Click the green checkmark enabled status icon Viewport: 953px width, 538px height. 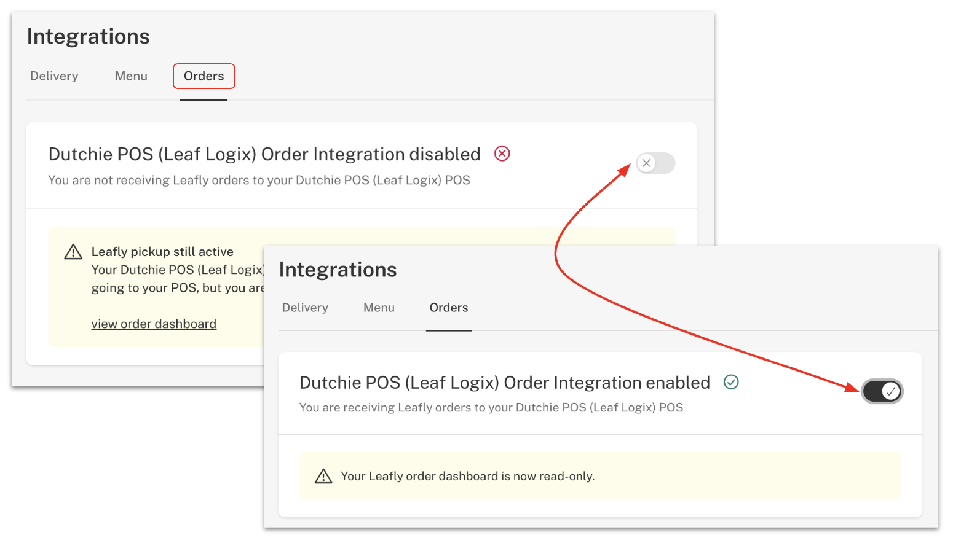point(731,382)
